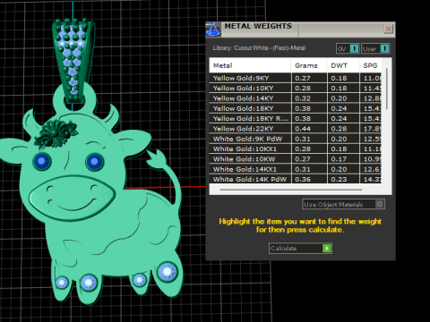Click the Calculate button
The width and height of the screenshot is (430, 322).
click(x=300, y=248)
